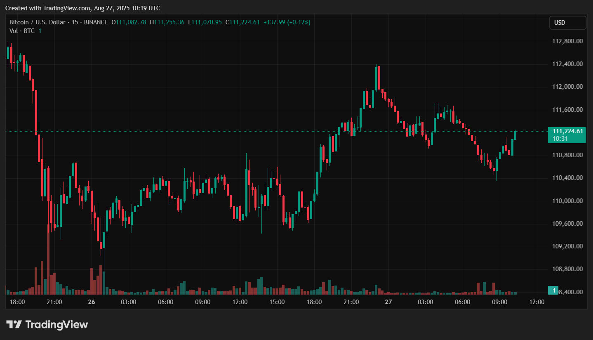Click the +137.99 (+0.12%) change value
This screenshot has width=593, height=340.
(287, 22)
